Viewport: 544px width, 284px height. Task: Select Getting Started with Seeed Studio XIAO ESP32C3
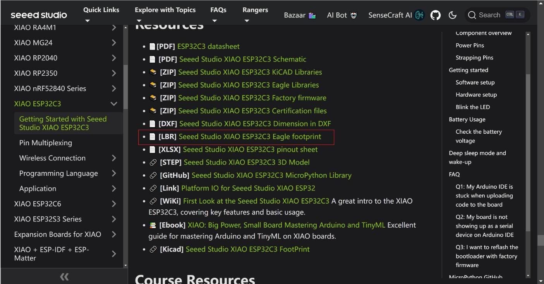click(x=68, y=123)
